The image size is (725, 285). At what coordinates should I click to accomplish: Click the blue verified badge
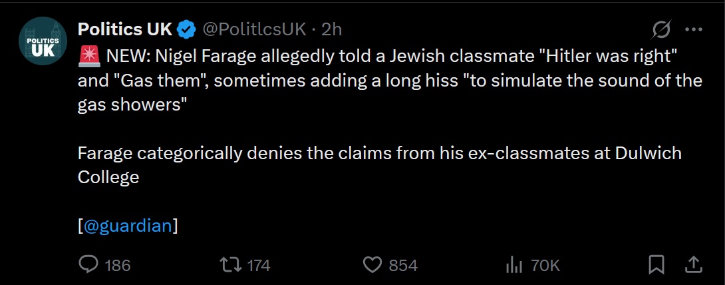[186, 30]
